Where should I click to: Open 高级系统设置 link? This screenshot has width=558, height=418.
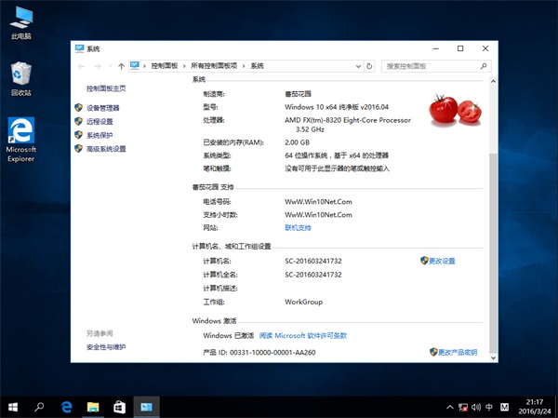106,149
